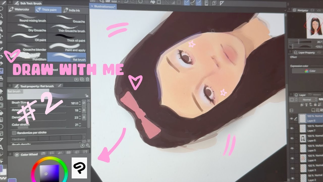
Task: Reset tool properties to initial settings
Action: [x=83, y=145]
